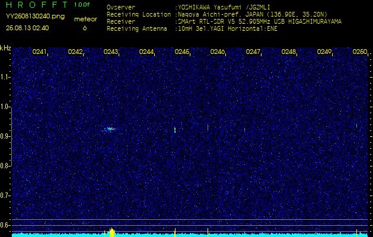Click the kHz axis unit label

(x=5, y=48)
